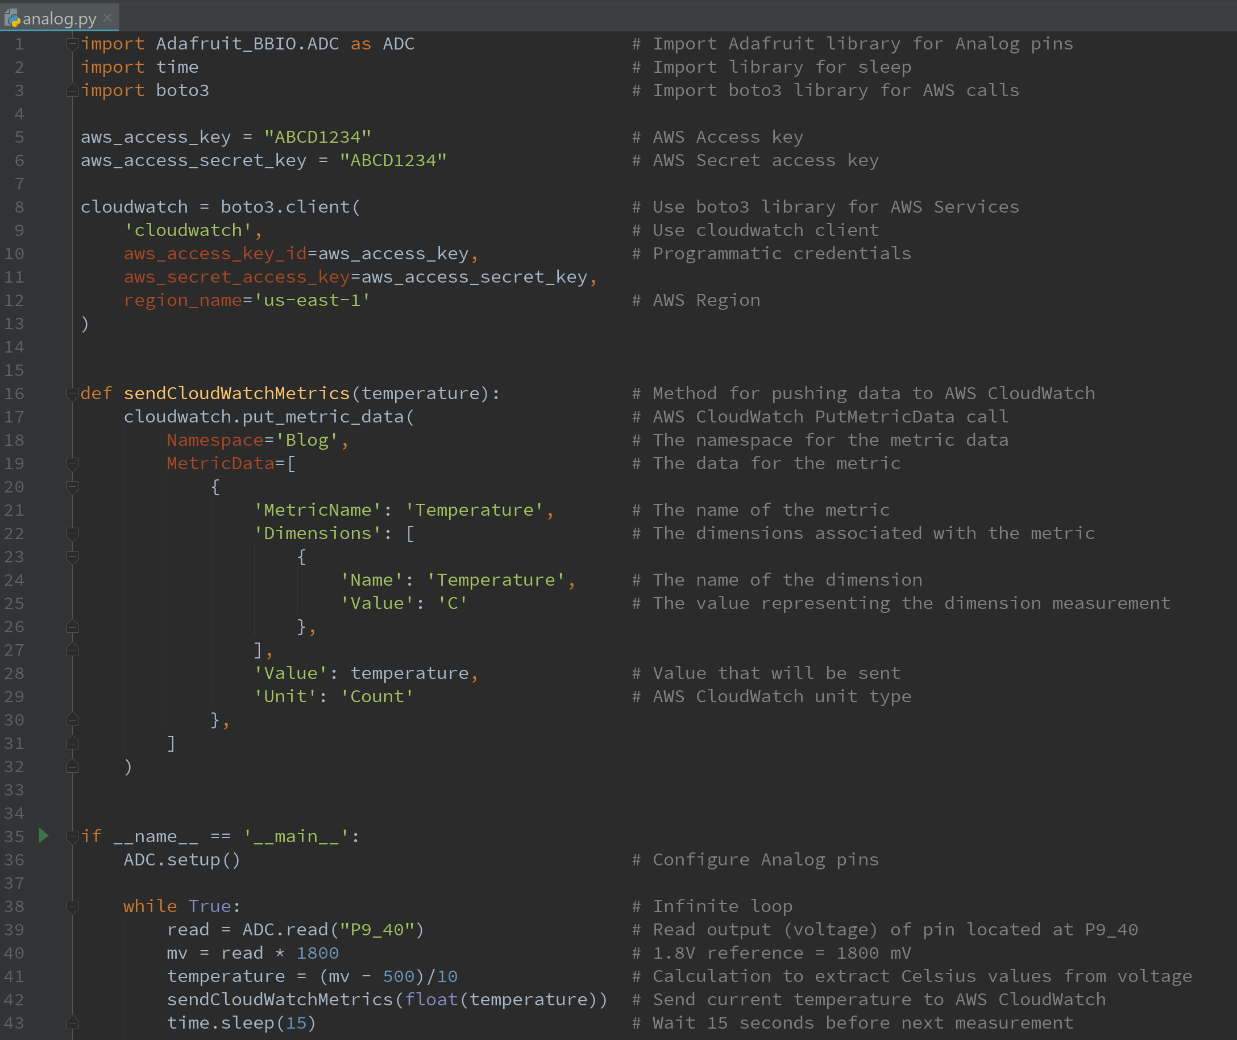1237x1040 pixels.
Task: Click the float keyword on line 42
Action: coord(431,999)
